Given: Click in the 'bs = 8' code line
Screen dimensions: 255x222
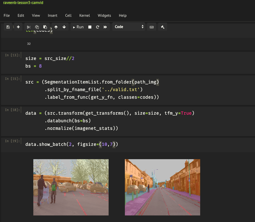Looking at the screenshot, I should click(34, 66).
